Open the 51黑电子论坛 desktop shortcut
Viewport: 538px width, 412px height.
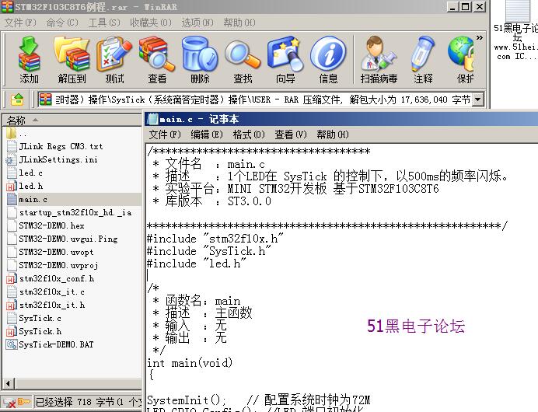click(x=515, y=30)
